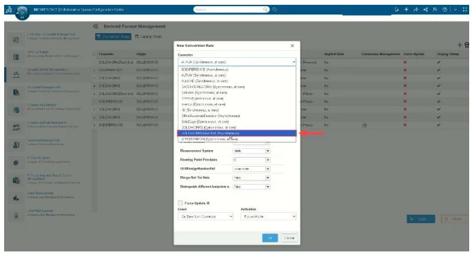Click the tag icon beside search
This screenshot has width=474, height=259.
[275, 10]
